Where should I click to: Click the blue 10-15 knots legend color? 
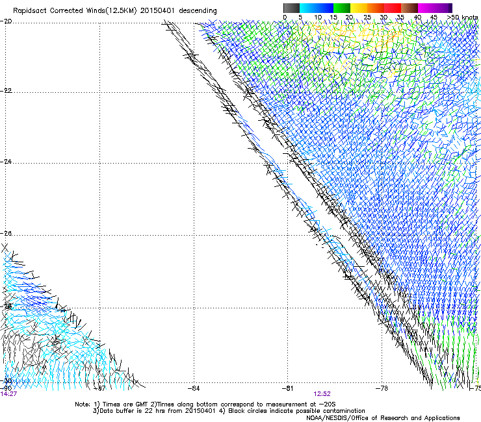point(325,8)
